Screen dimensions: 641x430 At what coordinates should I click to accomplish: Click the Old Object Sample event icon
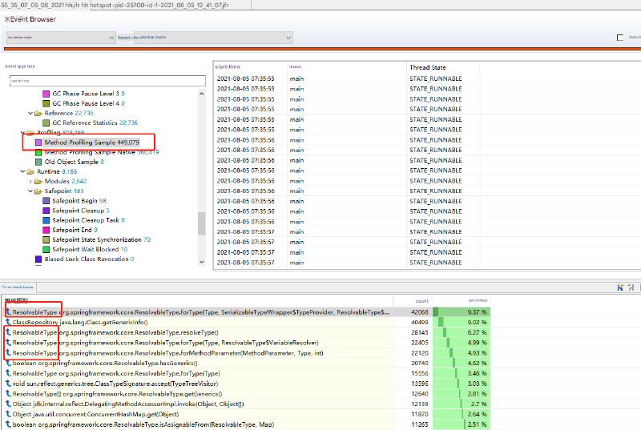pos(38,162)
